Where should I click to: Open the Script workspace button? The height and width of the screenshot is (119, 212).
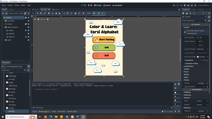(98, 6)
